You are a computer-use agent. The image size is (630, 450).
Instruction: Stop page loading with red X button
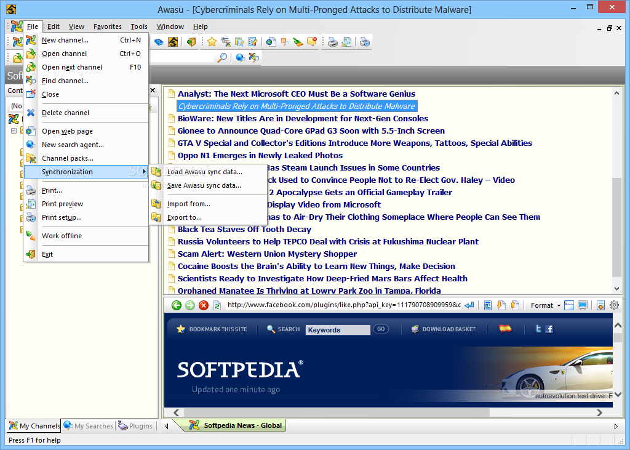pyautogui.click(x=204, y=305)
